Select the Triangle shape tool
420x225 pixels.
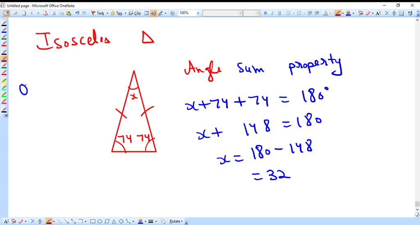114,221
